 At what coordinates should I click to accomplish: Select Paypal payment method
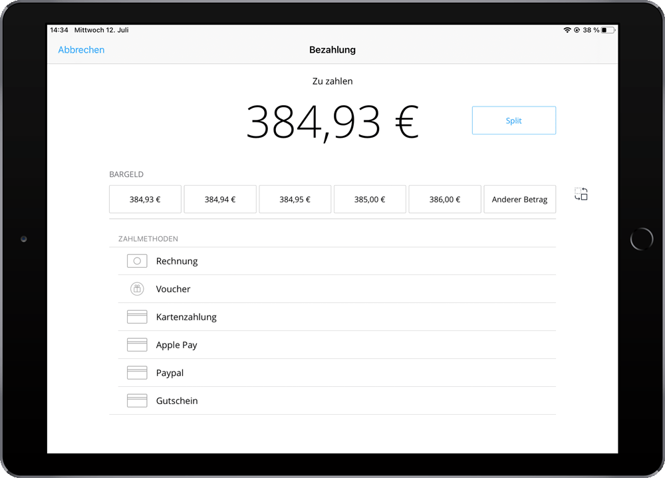336,373
